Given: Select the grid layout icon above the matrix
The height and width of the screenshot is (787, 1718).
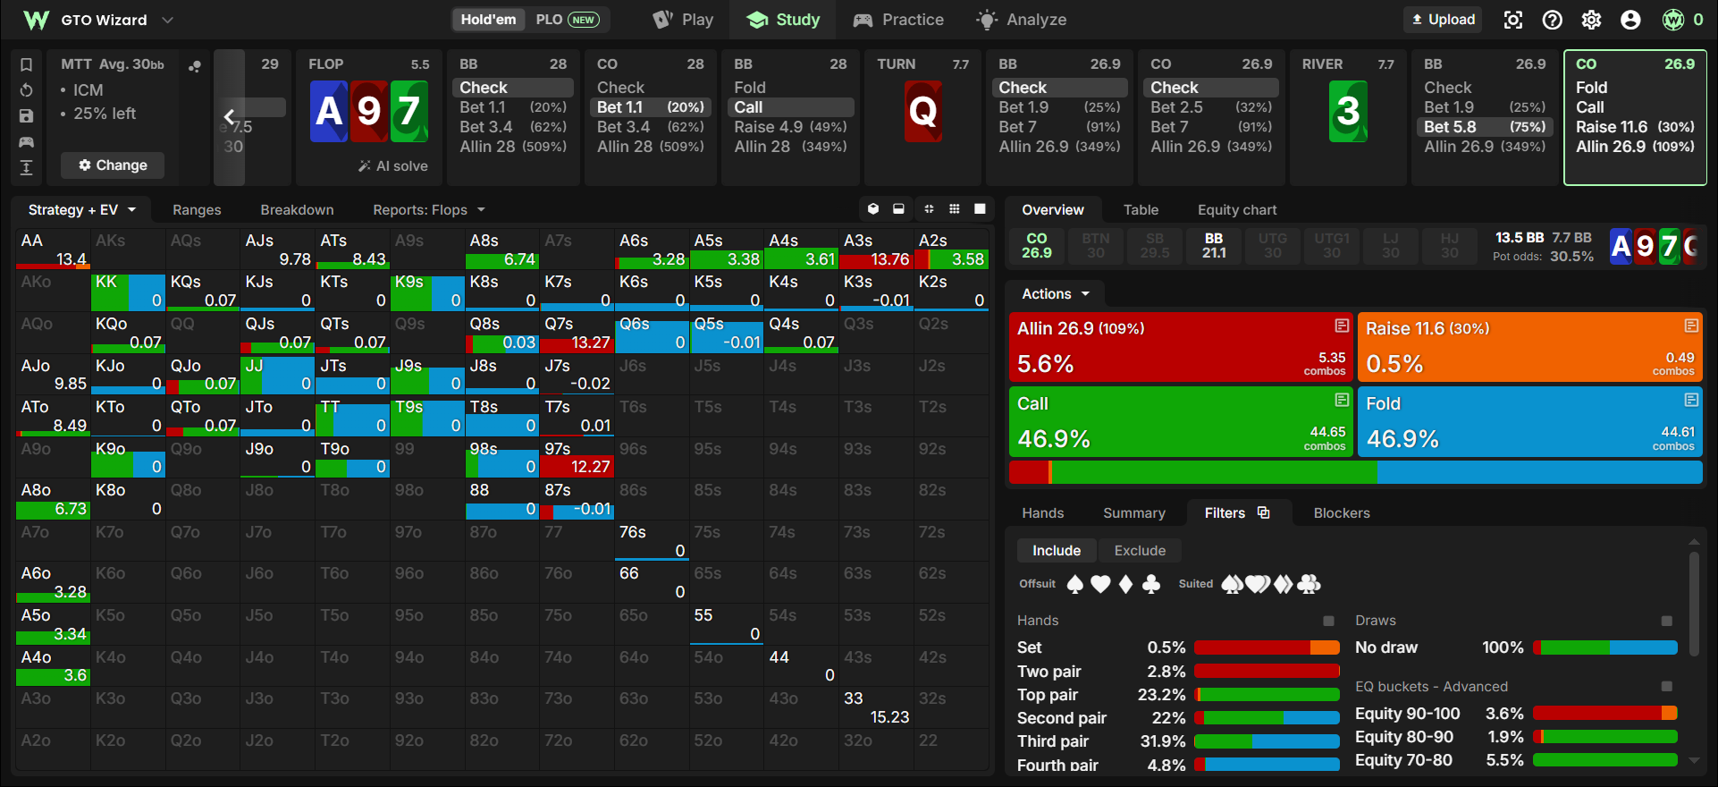Looking at the screenshot, I should coord(954,209).
